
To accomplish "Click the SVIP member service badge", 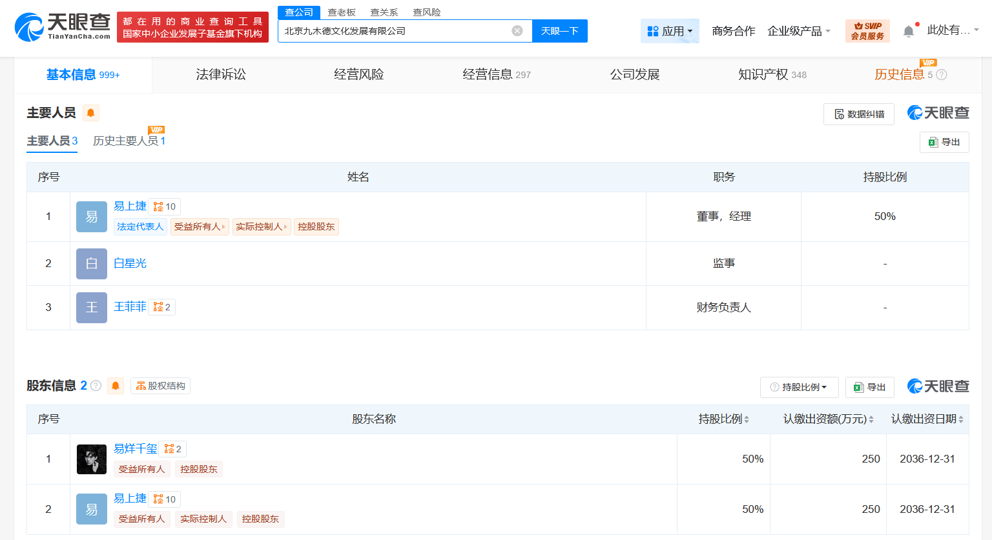I will (867, 31).
